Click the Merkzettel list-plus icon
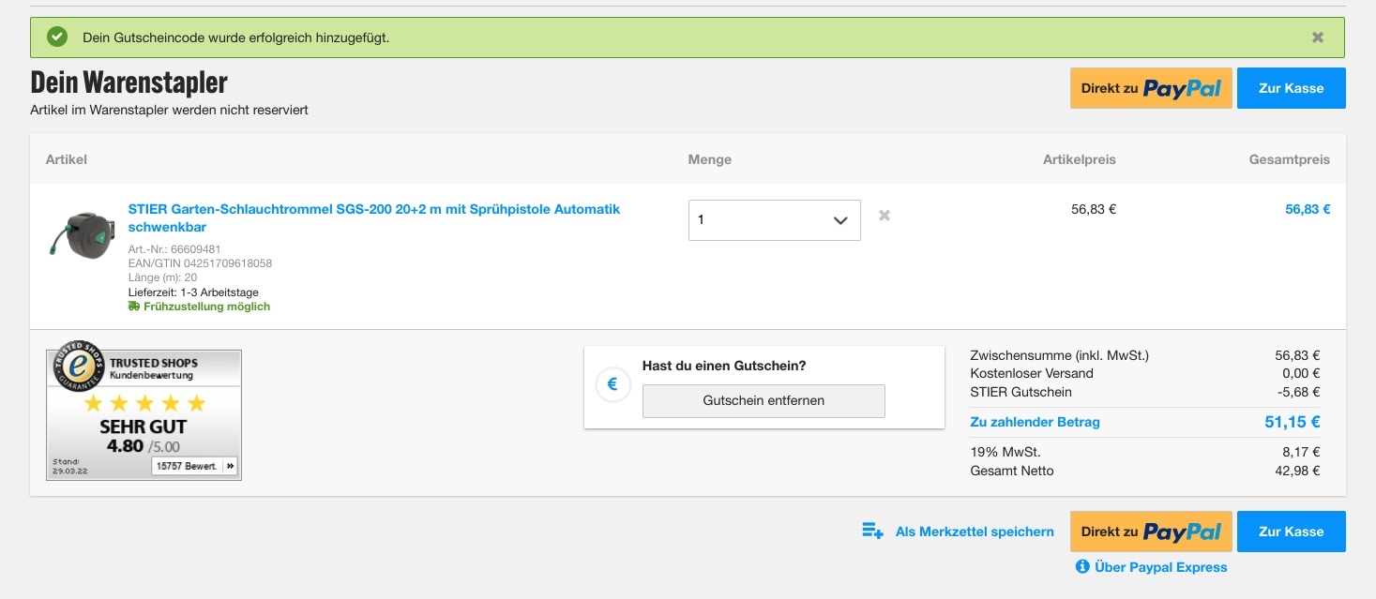This screenshot has width=1376, height=599. click(x=872, y=532)
